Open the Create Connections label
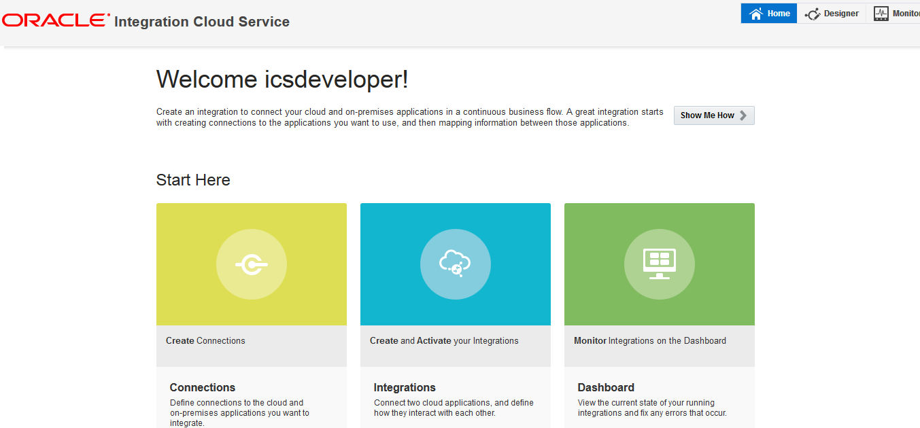 [x=205, y=341]
